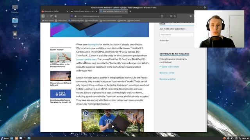Open a new tab with the plus button
Screen dimensions: 250x140
click(130, 11)
